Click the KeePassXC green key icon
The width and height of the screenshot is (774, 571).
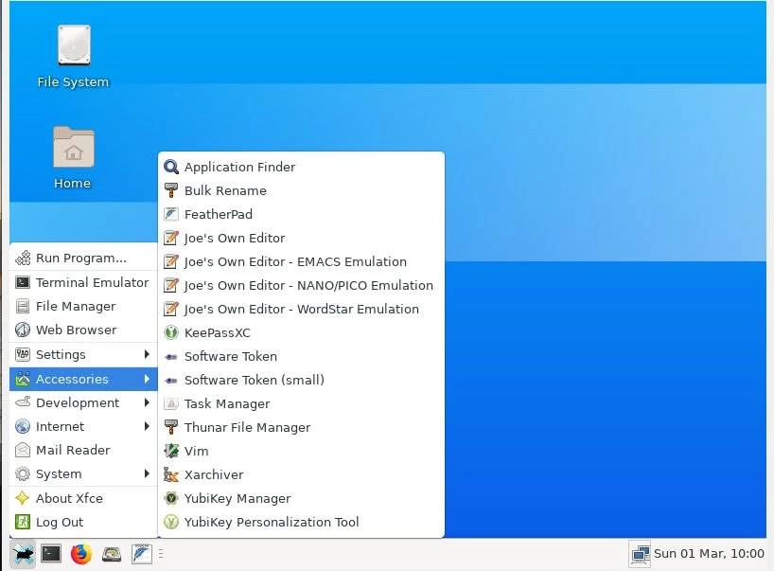pyautogui.click(x=171, y=333)
